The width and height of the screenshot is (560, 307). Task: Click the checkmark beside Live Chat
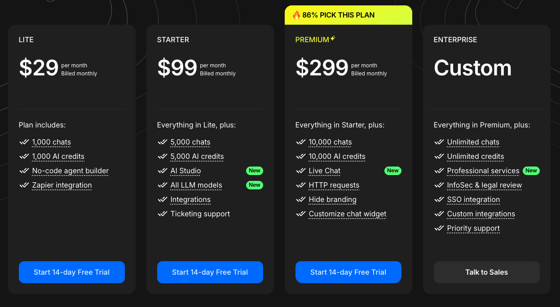[x=300, y=171]
